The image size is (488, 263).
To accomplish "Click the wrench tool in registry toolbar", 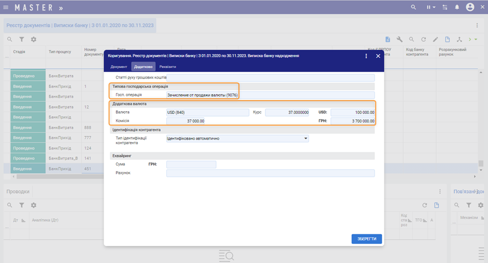I will 400,40.
